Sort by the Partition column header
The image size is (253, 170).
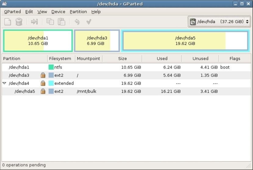click(x=24, y=59)
